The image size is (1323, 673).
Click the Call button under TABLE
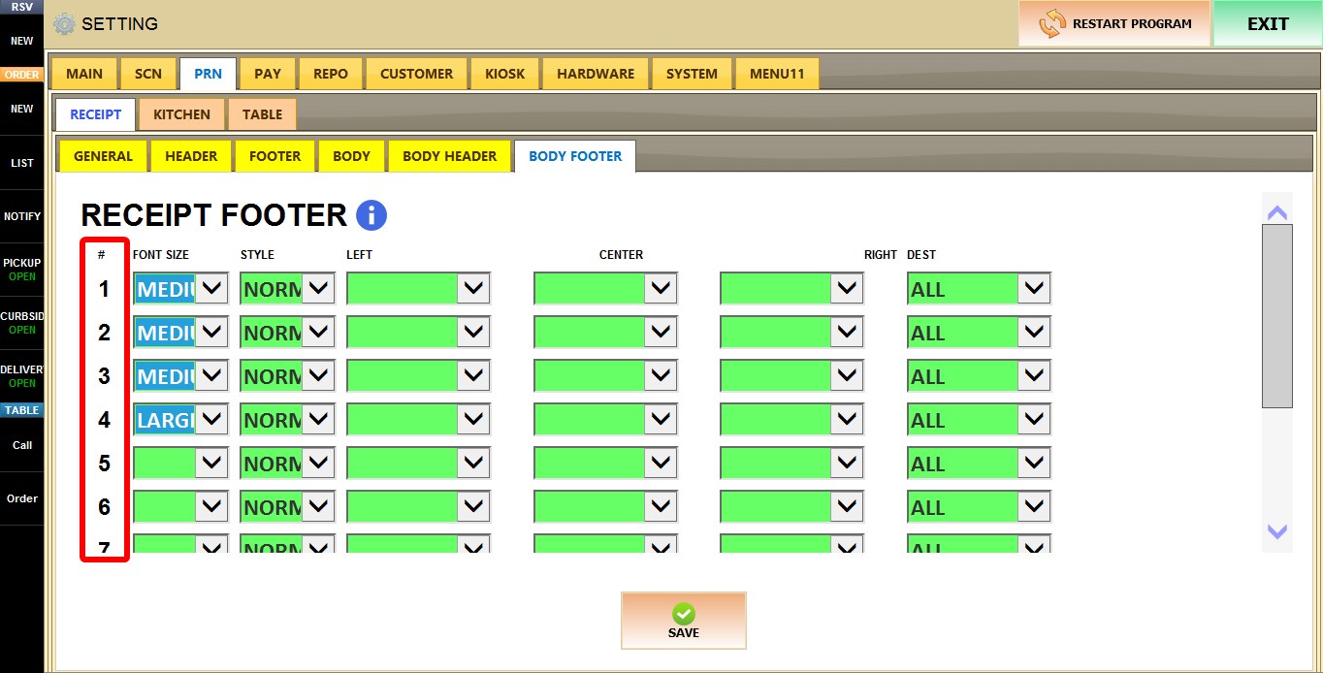tap(21, 445)
